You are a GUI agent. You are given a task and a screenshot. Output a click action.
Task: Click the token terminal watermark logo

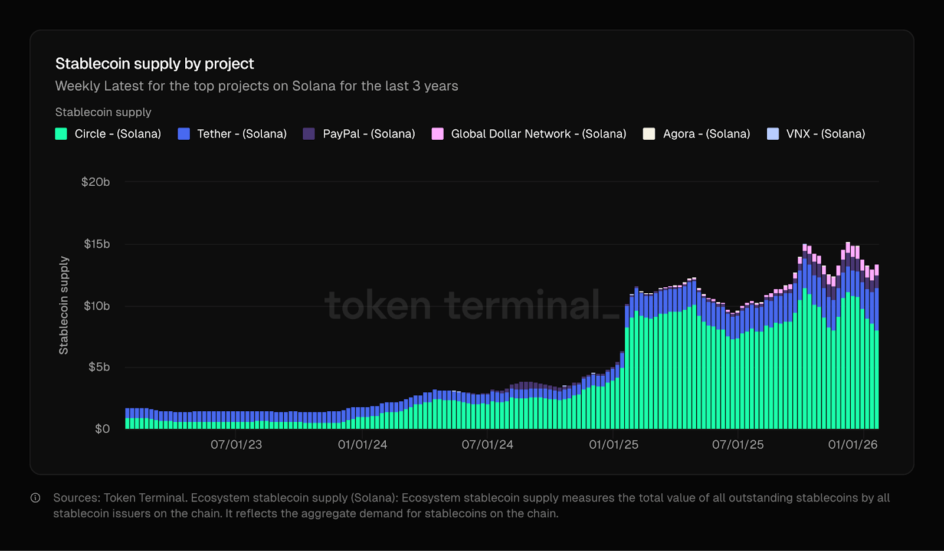click(x=469, y=306)
